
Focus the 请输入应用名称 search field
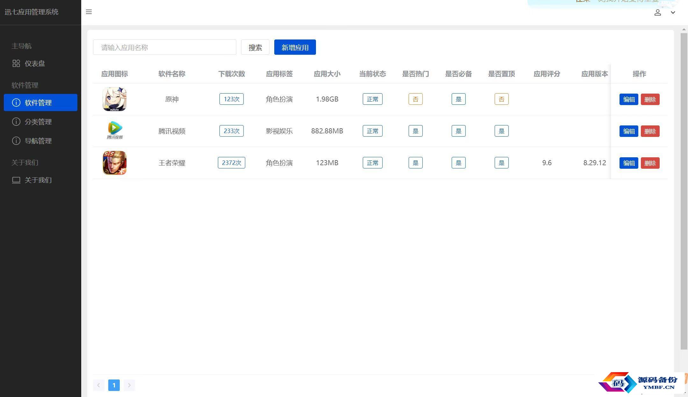[x=165, y=47]
